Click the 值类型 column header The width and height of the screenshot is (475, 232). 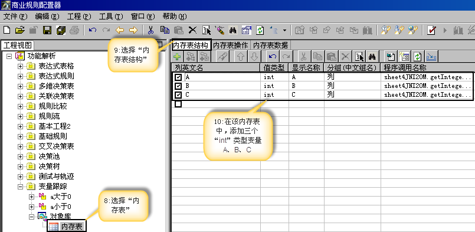274,67
